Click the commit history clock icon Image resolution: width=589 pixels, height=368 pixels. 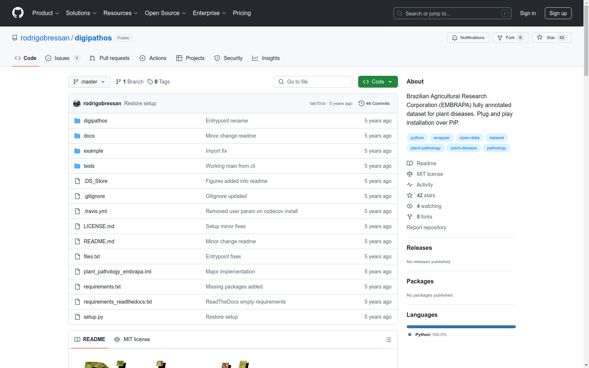(x=361, y=103)
